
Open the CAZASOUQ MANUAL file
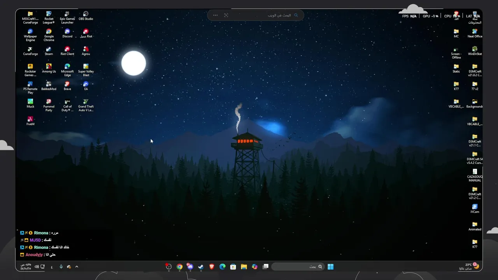tap(475, 175)
